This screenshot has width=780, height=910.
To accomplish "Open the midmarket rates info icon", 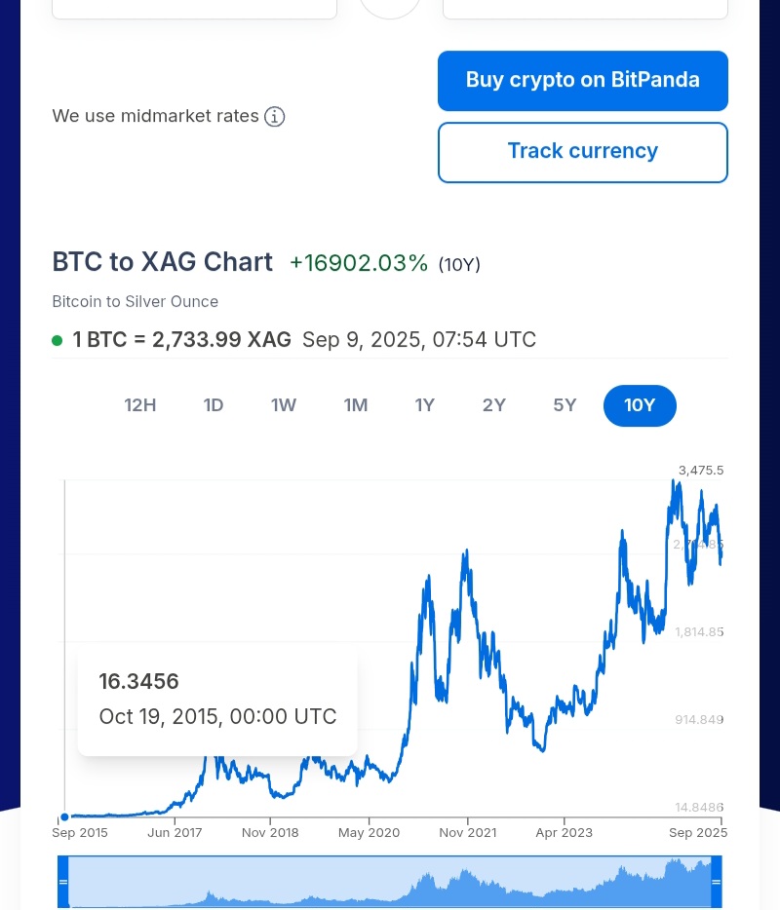I will (274, 117).
